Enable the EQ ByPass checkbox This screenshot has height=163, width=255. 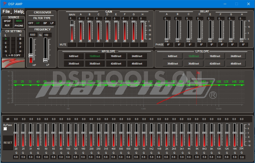pos(5,129)
